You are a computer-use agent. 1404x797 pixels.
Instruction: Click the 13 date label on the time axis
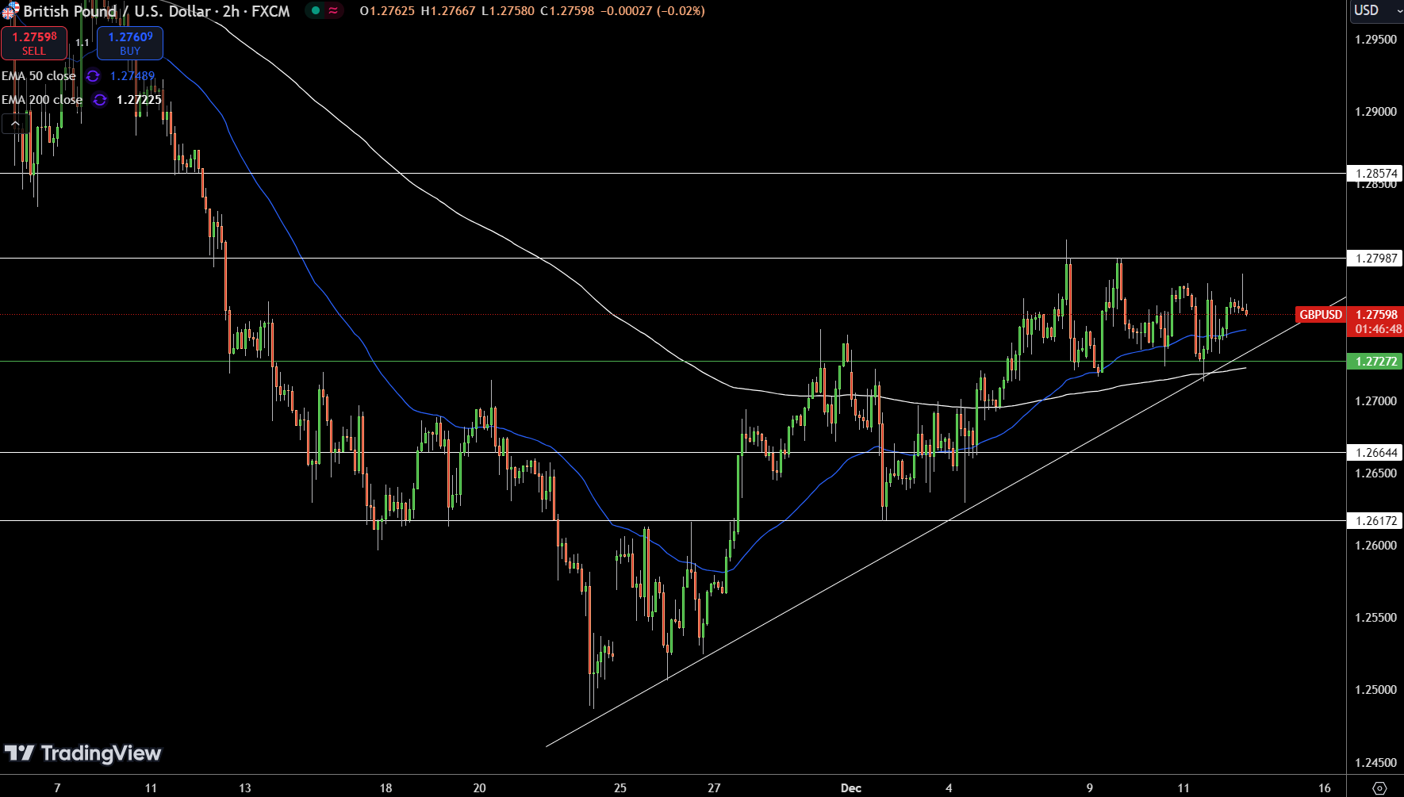tap(244, 787)
